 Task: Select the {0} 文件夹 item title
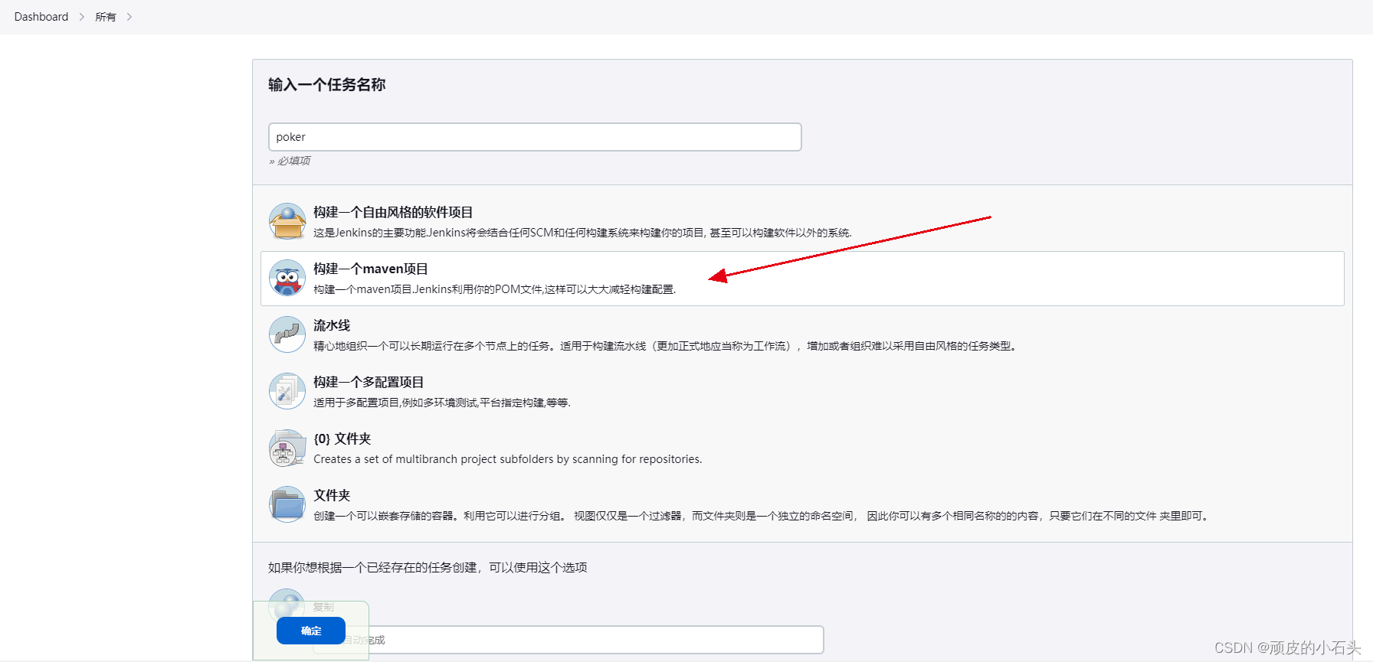[x=342, y=439]
